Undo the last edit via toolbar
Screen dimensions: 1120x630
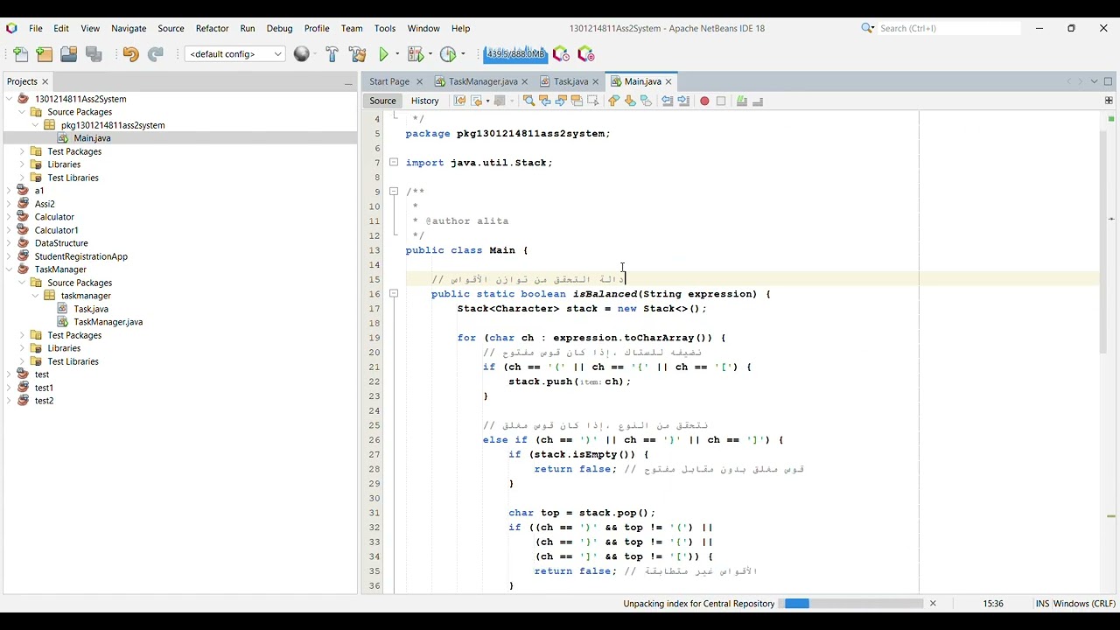coord(130,54)
